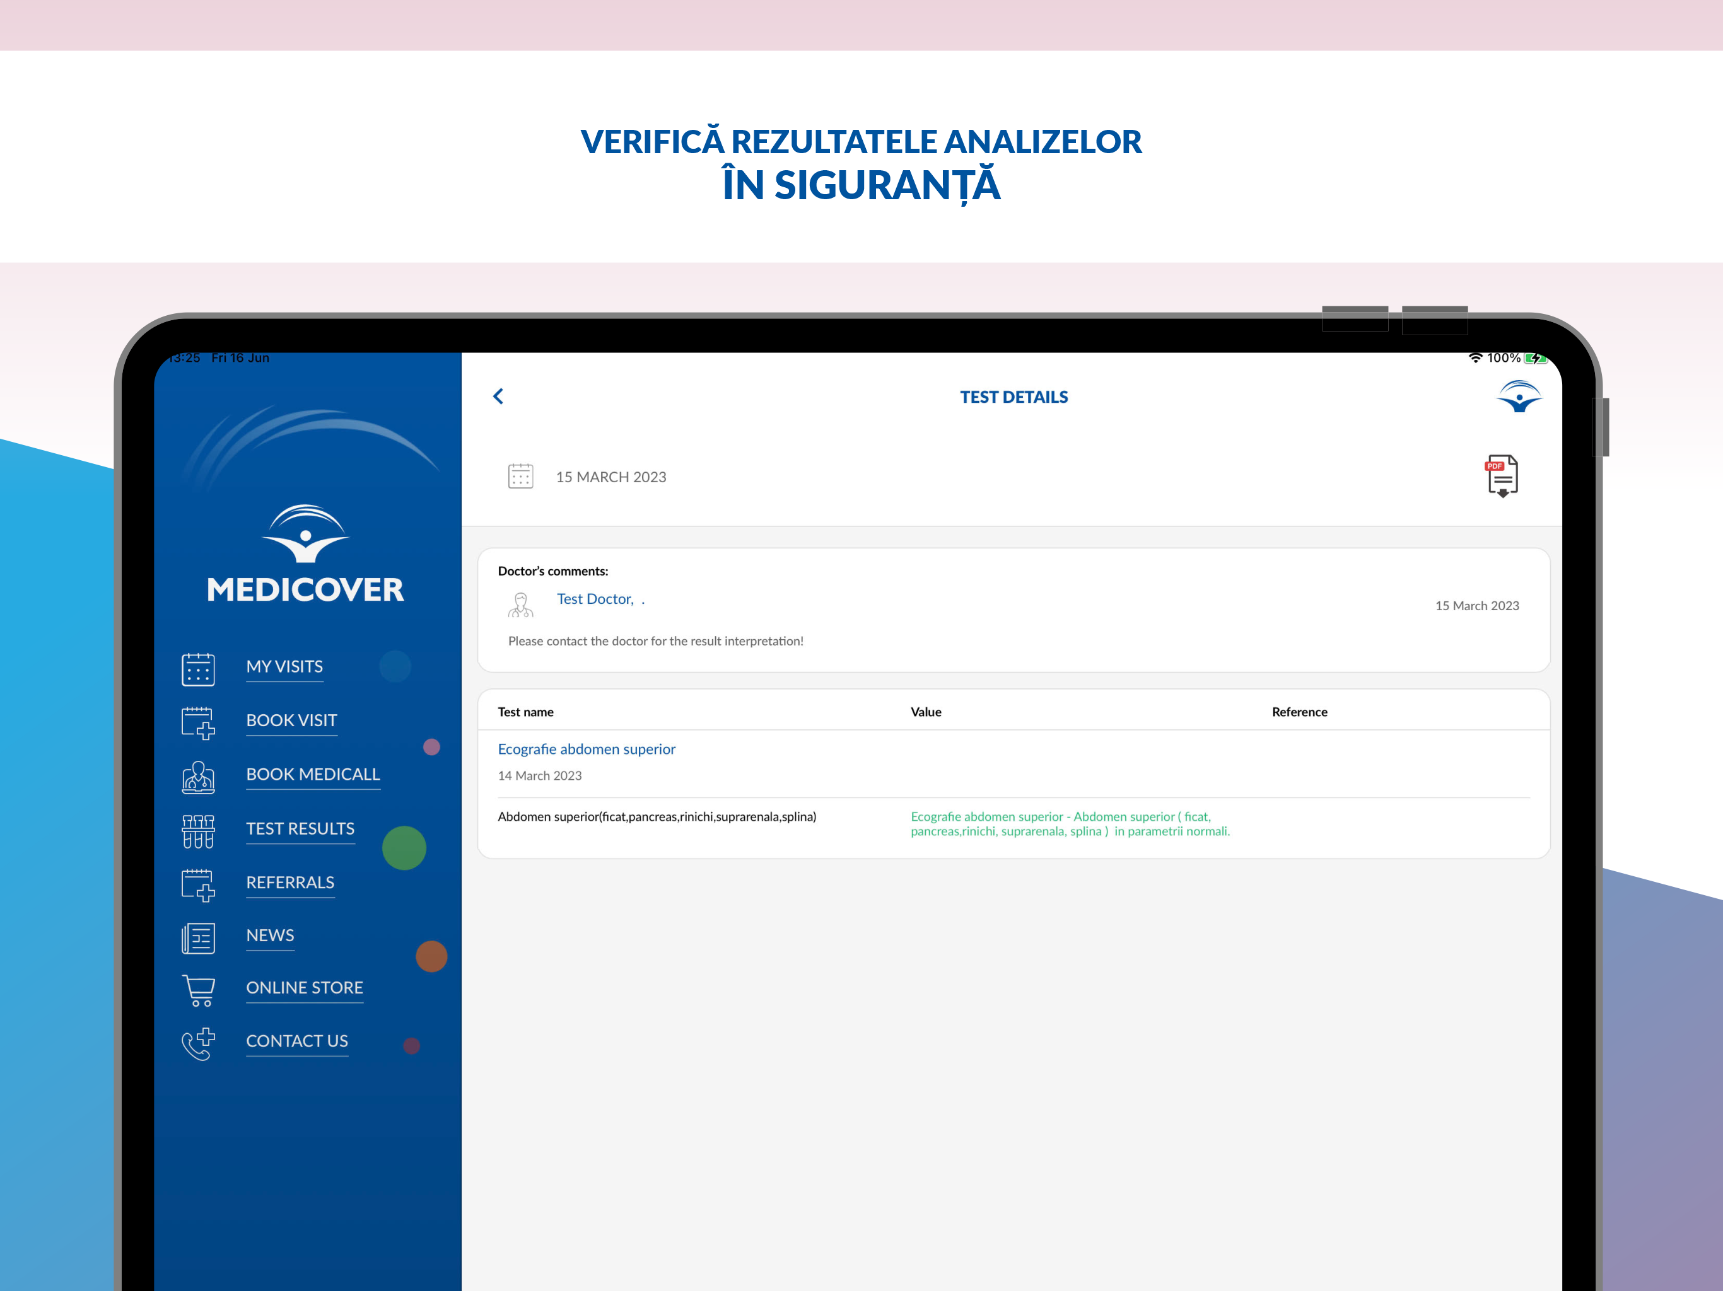Click the Contact Us phone icon
Image resolution: width=1723 pixels, height=1291 pixels.
tap(198, 1044)
